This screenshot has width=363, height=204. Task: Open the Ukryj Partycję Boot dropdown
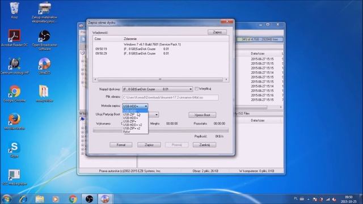click(x=157, y=114)
